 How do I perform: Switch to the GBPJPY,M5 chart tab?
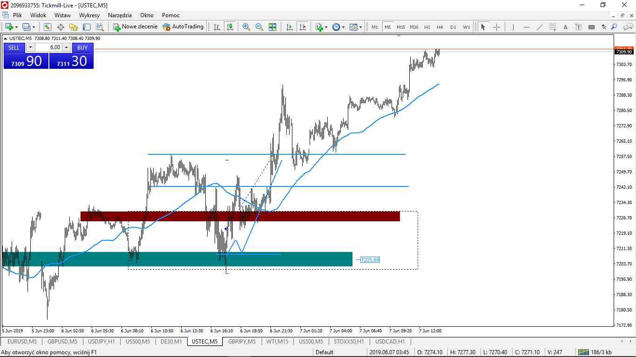click(241, 342)
